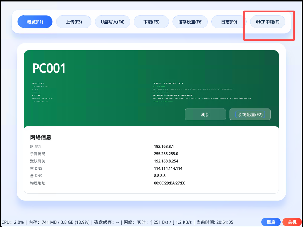Viewport: 303px width, 227px height.
Task: Select primary DNS 114.114.114.114
Action: coord(168,168)
